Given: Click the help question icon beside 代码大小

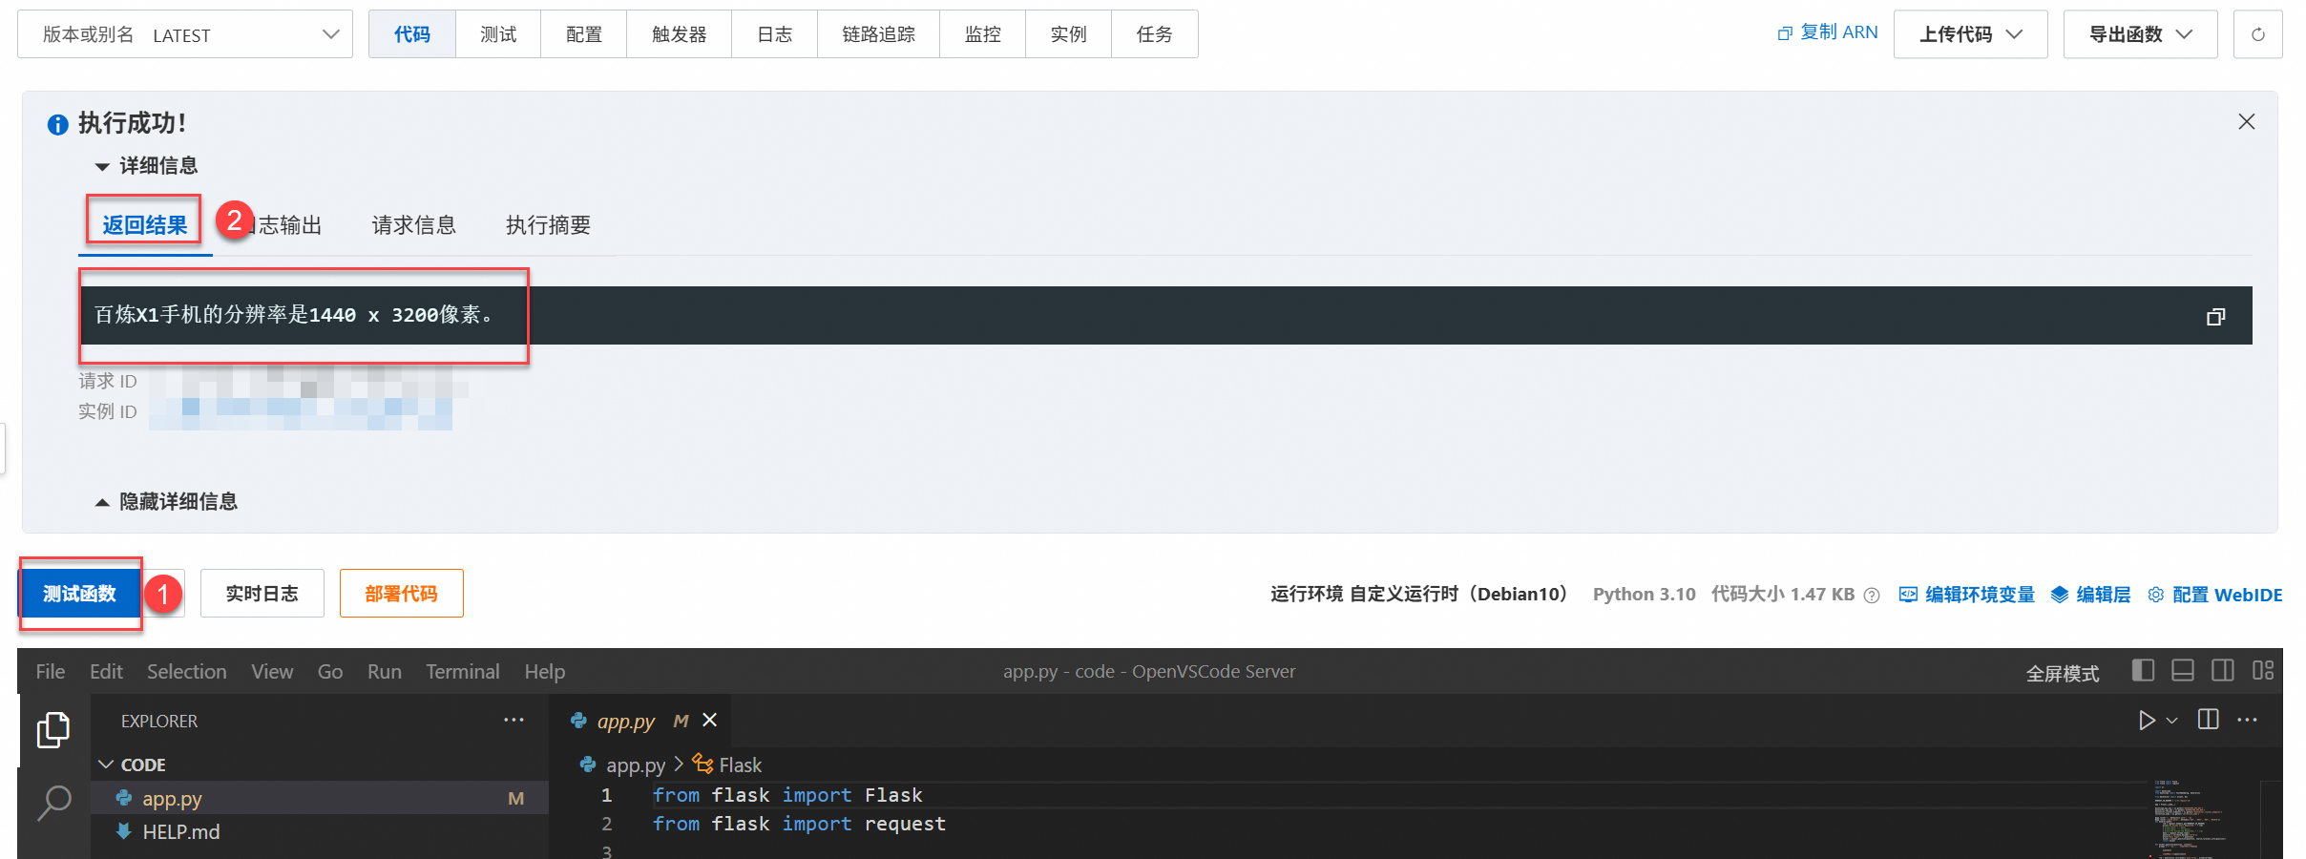Looking at the screenshot, I should coord(1872,595).
